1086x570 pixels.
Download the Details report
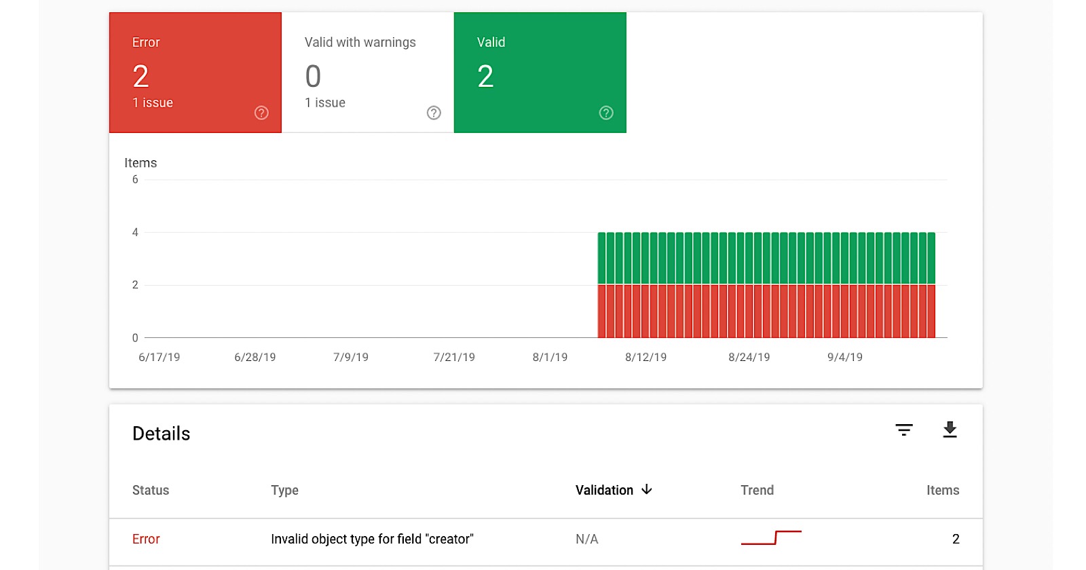click(950, 430)
